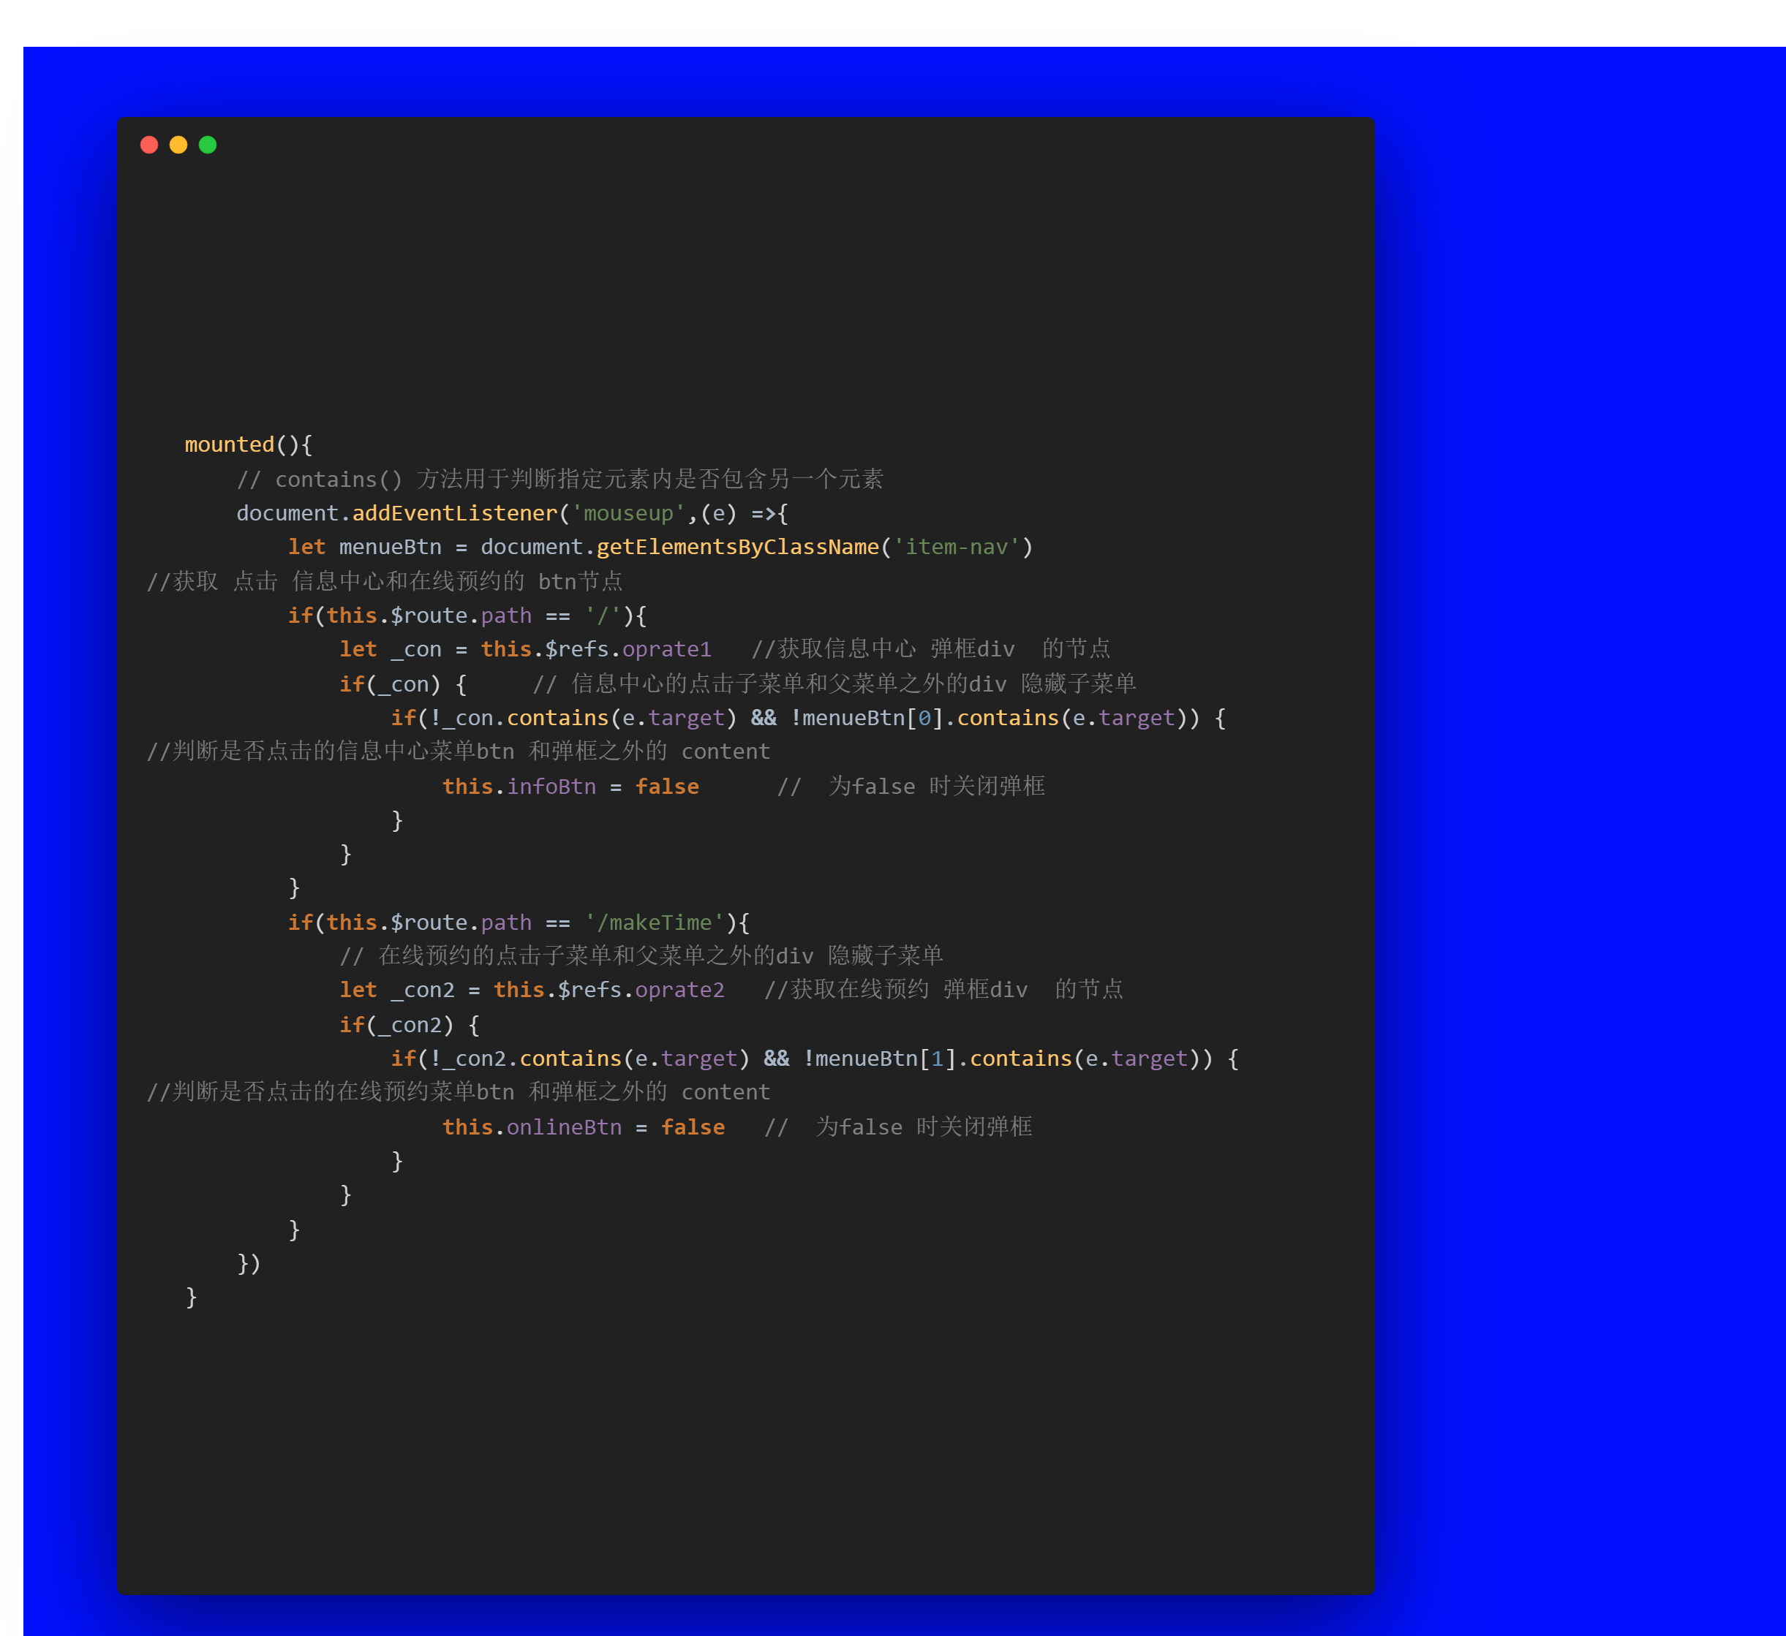Click the oprate2 ref name
Screen dimensions: 1786x1636
click(679, 990)
